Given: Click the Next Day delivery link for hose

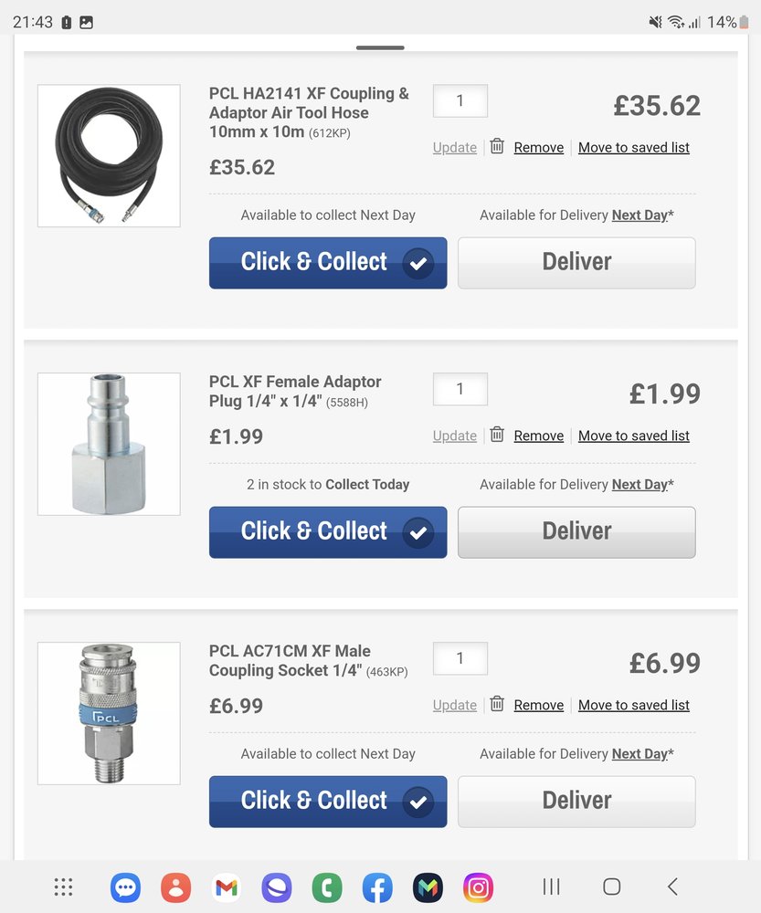Looking at the screenshot, I should [639, 215].
